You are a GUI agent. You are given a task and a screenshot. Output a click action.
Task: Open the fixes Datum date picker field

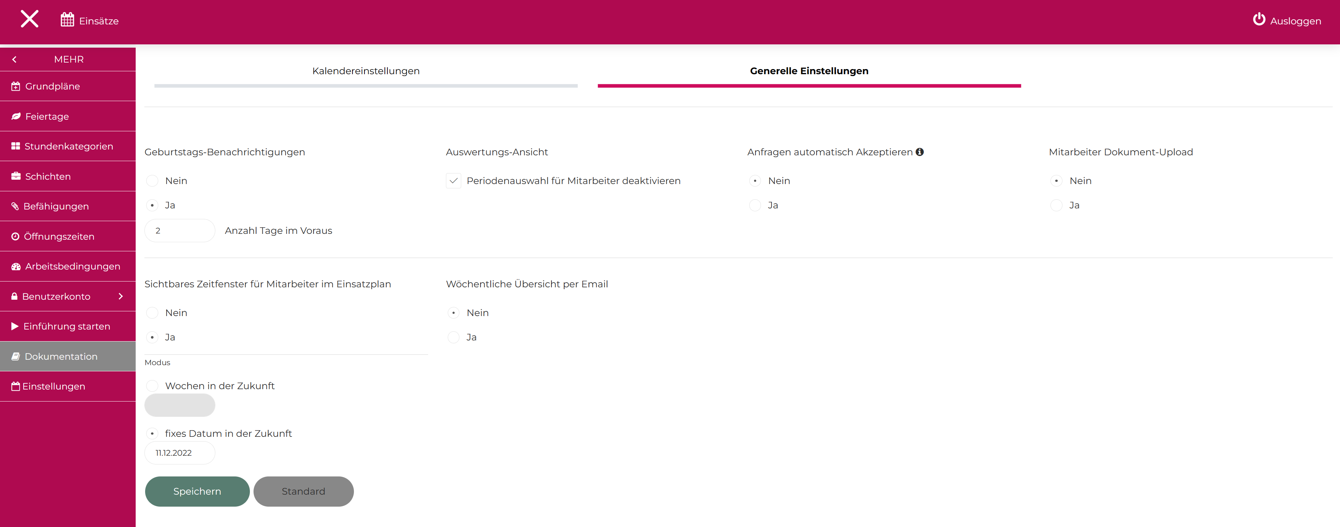point(179,453)
